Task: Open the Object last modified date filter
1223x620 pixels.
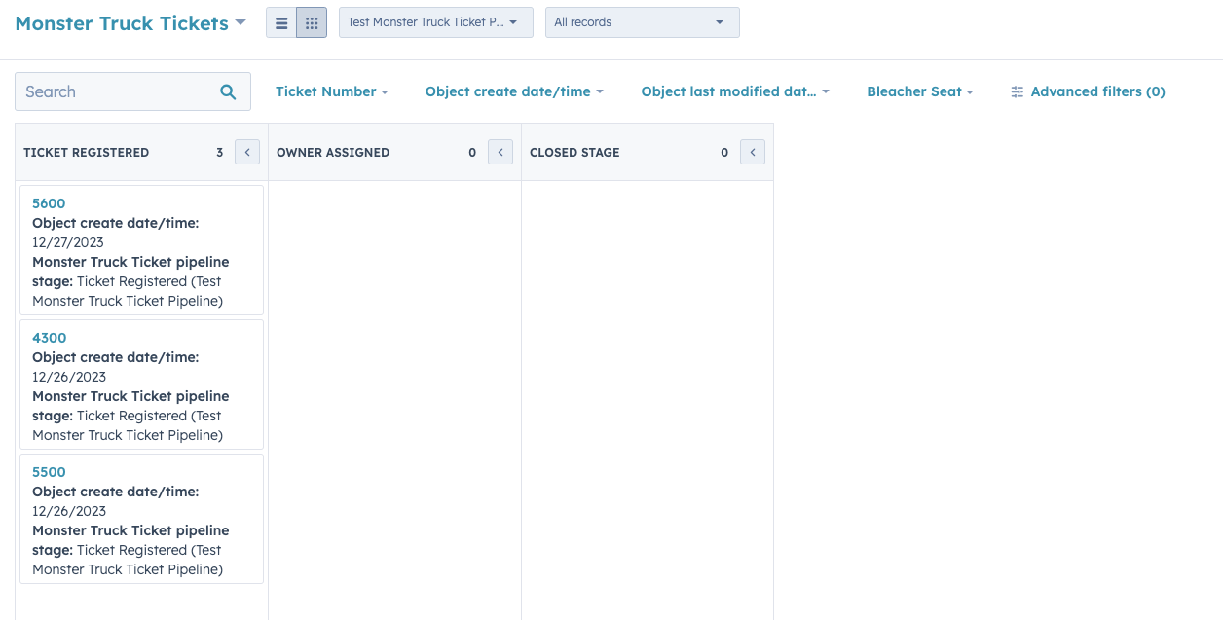Action: click(x=735, y=91)
